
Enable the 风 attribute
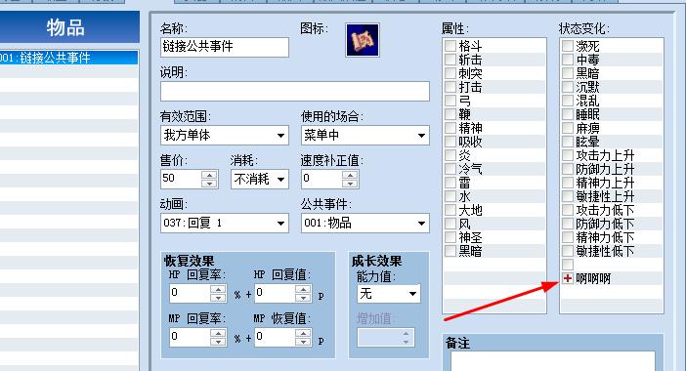click(450, 224)
